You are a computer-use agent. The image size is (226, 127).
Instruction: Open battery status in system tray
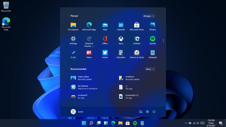pyautogui.click(x=190, y=123)
